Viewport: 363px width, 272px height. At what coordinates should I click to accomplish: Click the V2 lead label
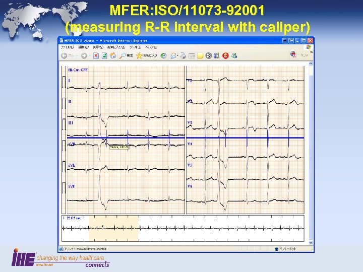(x=190, y=101)
